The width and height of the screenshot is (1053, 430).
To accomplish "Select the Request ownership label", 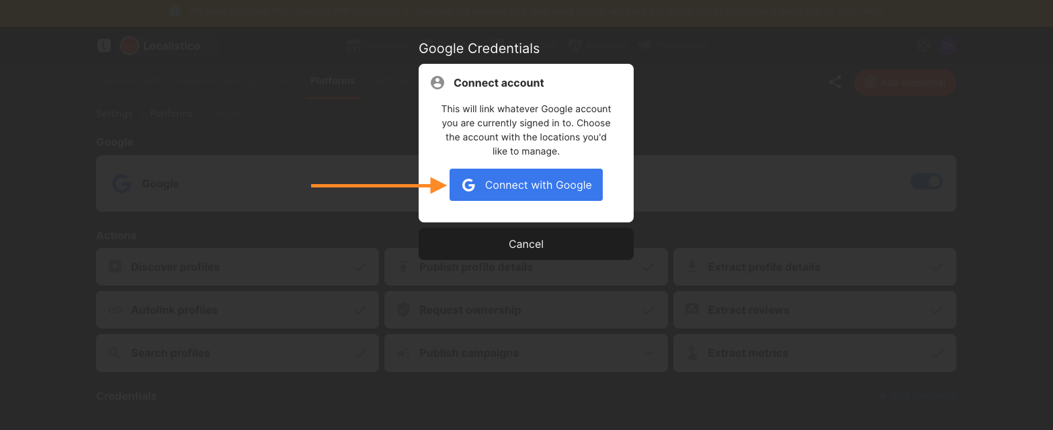I will 470,310.
